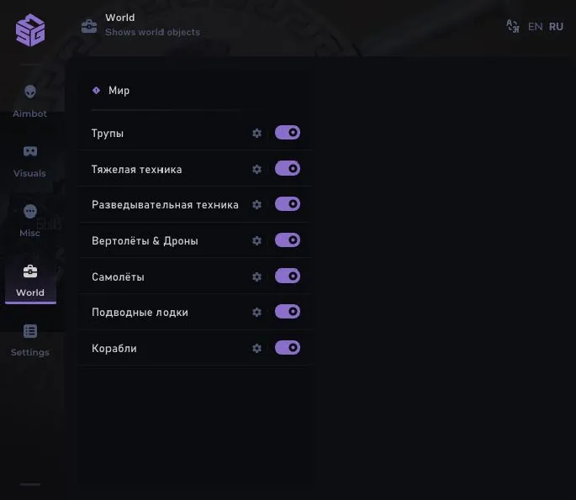Open the Visuals tab
This screenshot has width=576, height=500.
tap(30, 160)
